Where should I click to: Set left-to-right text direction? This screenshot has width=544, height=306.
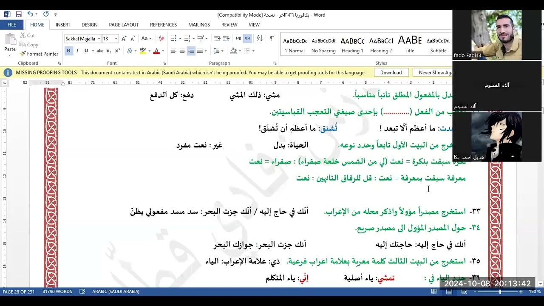[x=238, y=39]
